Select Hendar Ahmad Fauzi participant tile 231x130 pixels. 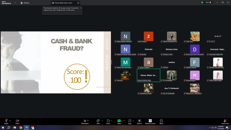pyautogui.click(x=218, y=63)
